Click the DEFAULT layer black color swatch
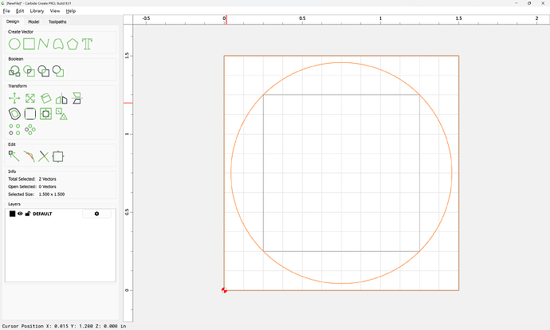 (x=12, y=214)
